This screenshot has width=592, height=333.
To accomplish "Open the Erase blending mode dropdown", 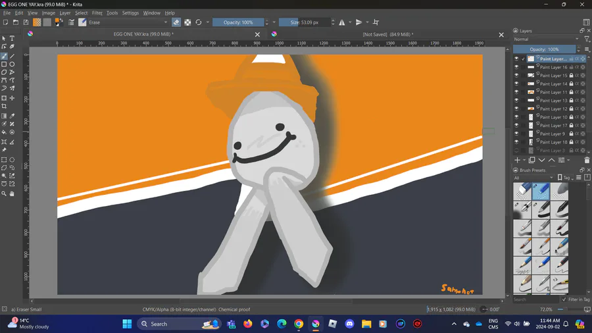I will click(128, 22).
